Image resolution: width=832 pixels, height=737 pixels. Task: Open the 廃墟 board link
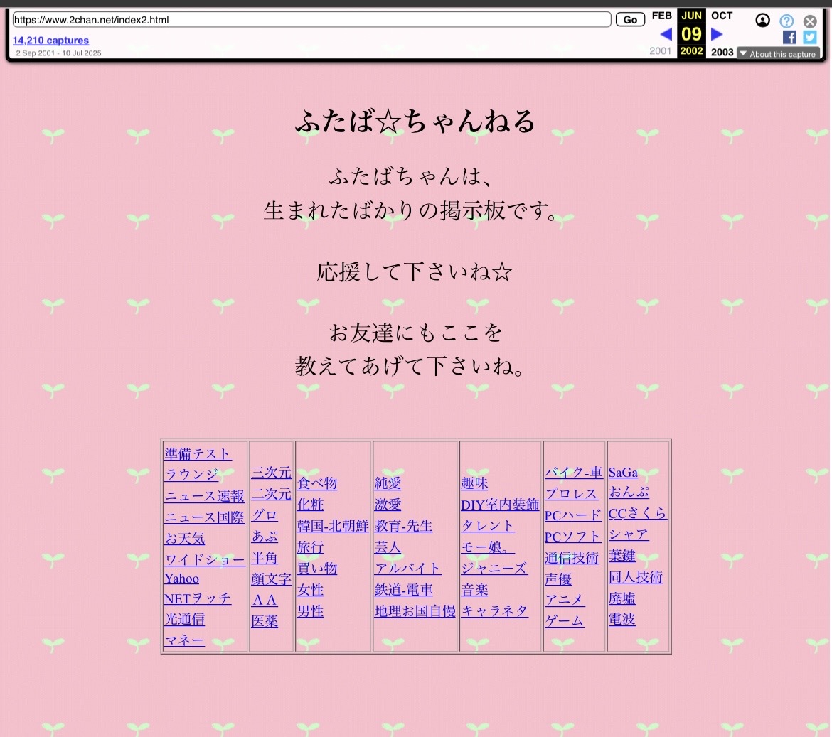click(x=622, y=598)
